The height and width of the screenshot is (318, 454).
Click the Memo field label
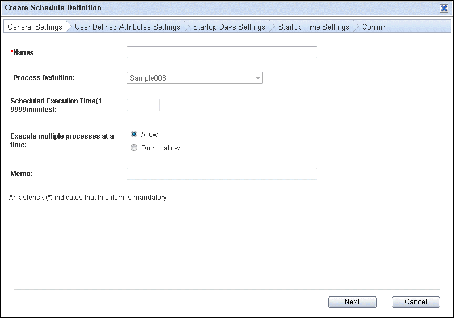[21, 174]
